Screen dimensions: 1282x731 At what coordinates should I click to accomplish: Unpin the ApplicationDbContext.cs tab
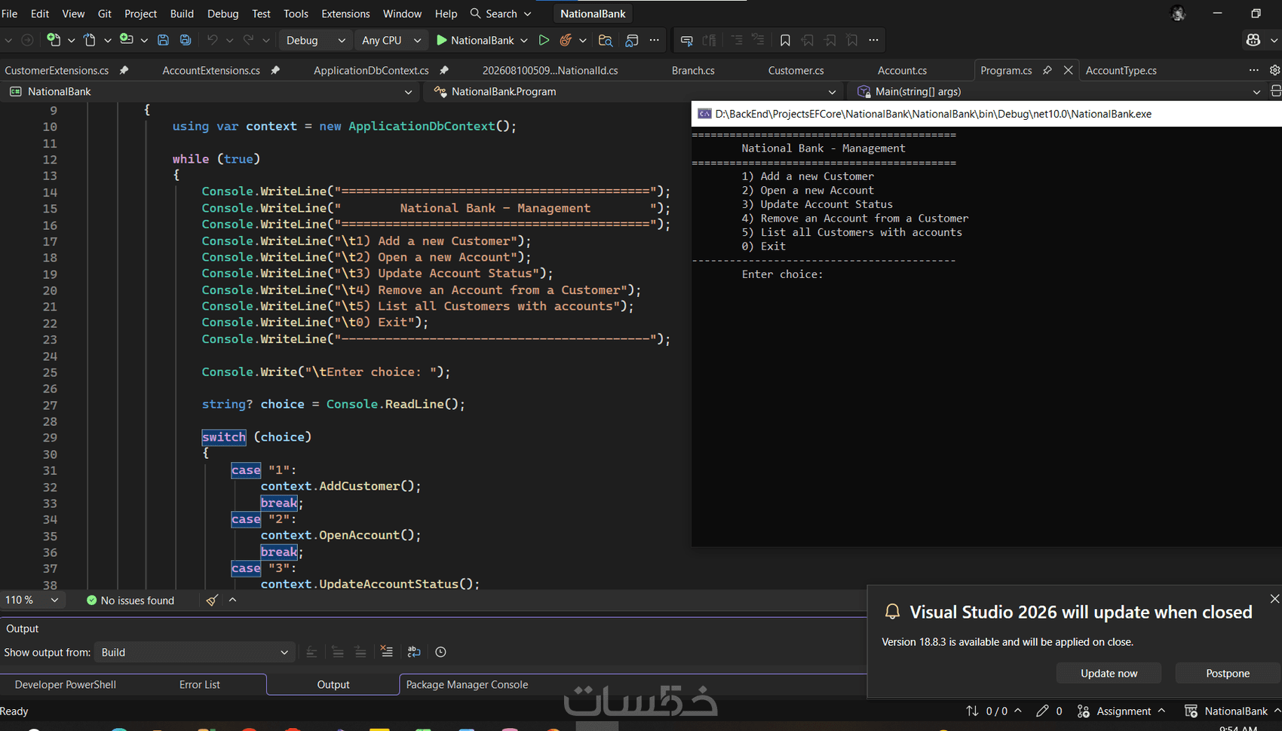445,70
